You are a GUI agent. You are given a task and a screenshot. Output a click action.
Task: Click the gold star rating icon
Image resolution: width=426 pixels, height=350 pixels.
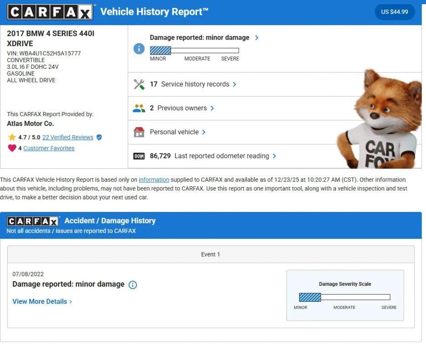pos(12,137)
